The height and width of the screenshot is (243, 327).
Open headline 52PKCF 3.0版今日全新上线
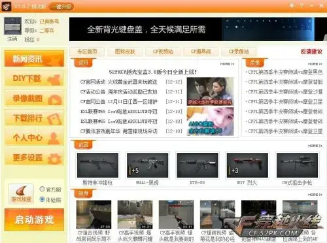tap(153, 72)
